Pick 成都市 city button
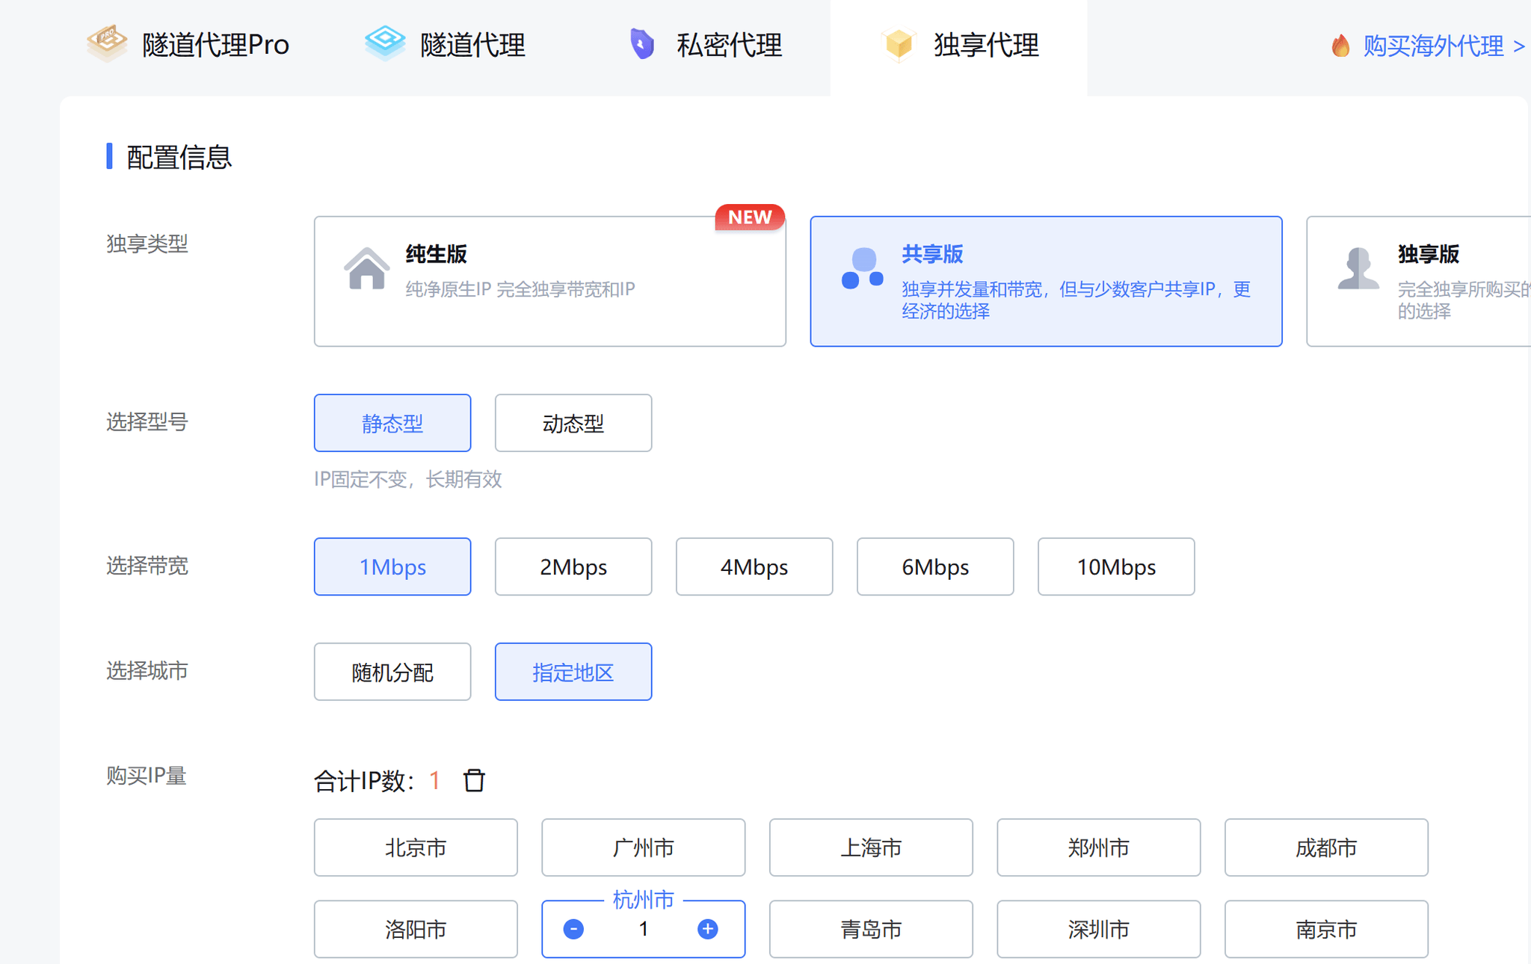Viewport: 1531px width, 964px height. point(1326,847)
